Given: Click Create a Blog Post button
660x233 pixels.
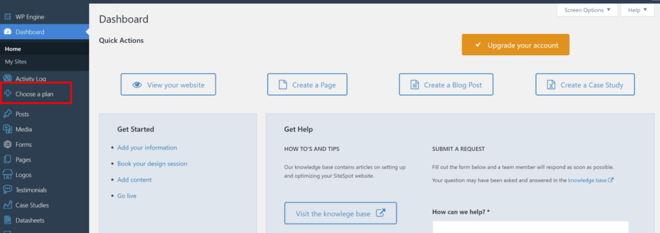Looking at the screenshot, I should tap(446, 85).
